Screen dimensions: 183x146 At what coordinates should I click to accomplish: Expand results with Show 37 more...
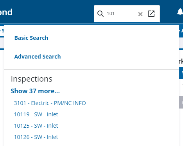pyautogui.click(x=35, y=91)
